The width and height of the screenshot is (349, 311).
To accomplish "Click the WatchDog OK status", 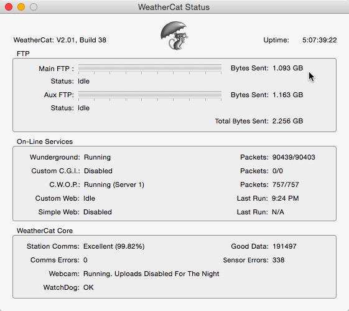I will click(x=88, y=287).
